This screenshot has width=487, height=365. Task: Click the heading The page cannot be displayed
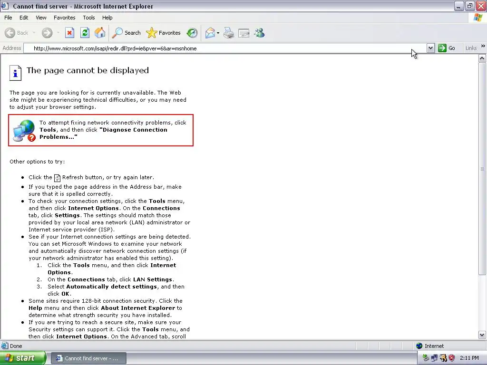pyautogui.click(x=88, y=70)
